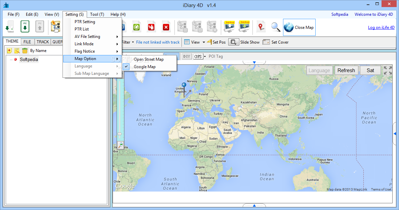Screen dimensions: 399x210
Task: Click the edit theme note icon
Action: click(x=17, y=51)
